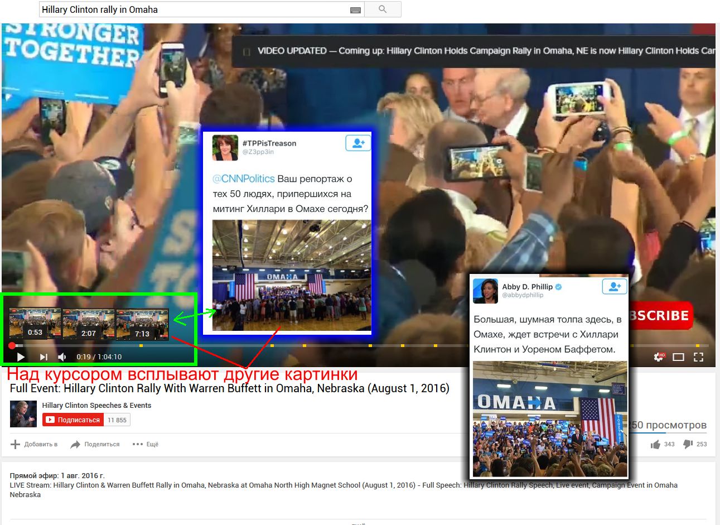Select the 0:53 preview thumbnail
720x525 pixels.
click(x=35, y=324)
